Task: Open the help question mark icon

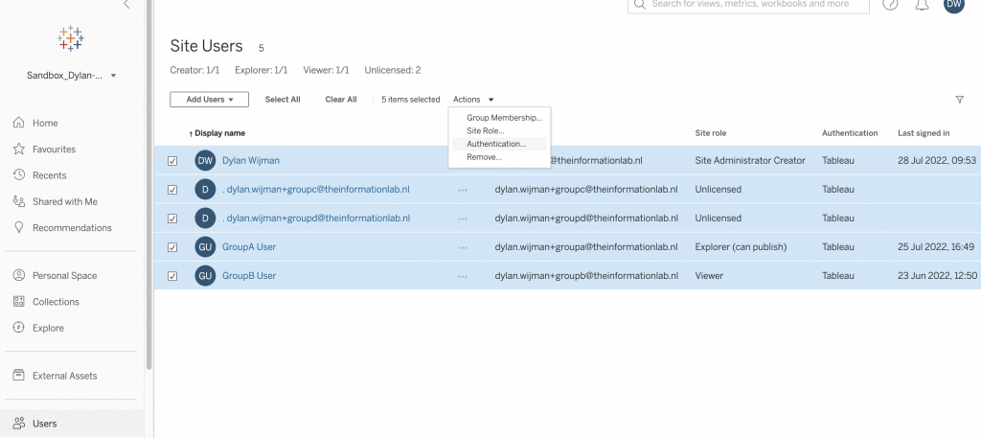Action: click(891, 5)
